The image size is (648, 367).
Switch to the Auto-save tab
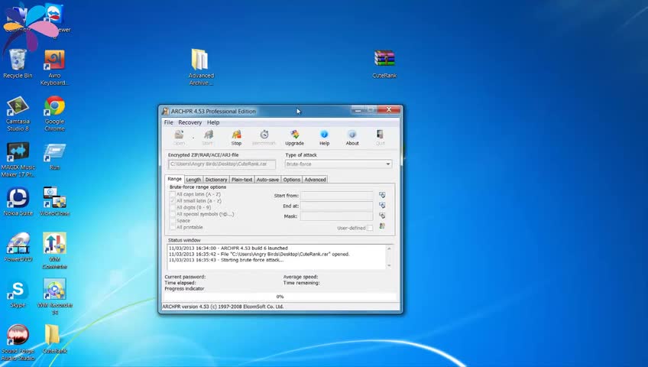pyautogui.click(x=267, y=180)
